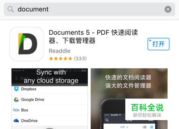Open the Documents 5 app title
This screenshot has width=179, height=129.
(x=93, y=36)
